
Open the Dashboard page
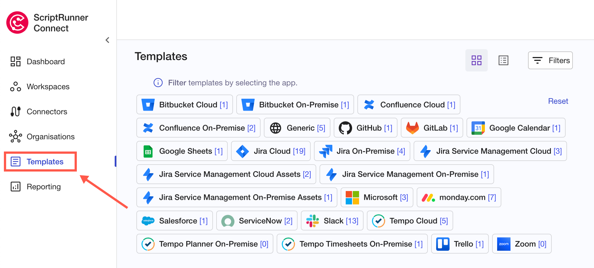click(x=38, y=61)
